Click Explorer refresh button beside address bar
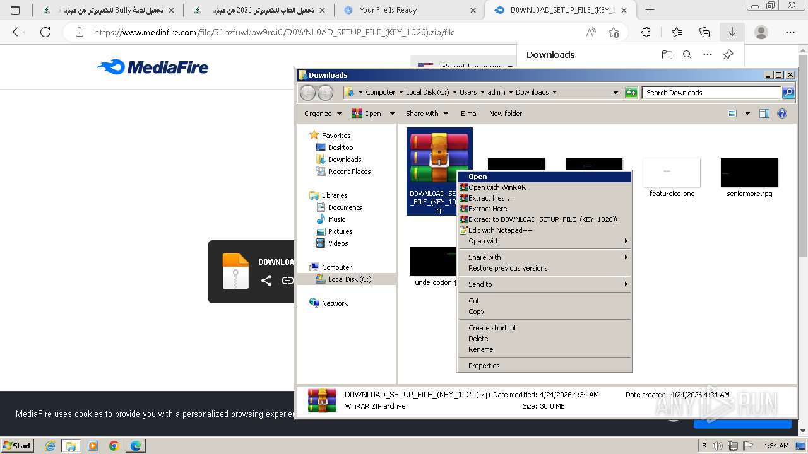Image resolution: width=808 pixels, height=454 pixels. pyautogui.click(x=631, y=92)
